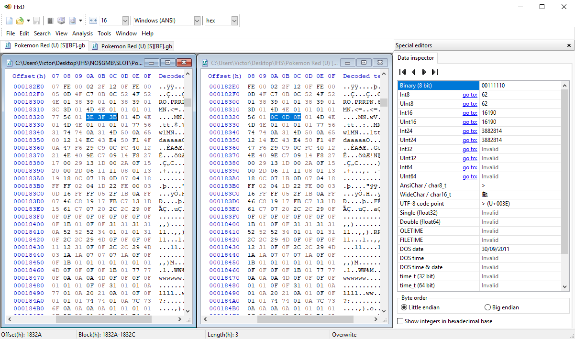Click go to link for Int24
This screenshot has height=339, width=575.
point(470,131)
